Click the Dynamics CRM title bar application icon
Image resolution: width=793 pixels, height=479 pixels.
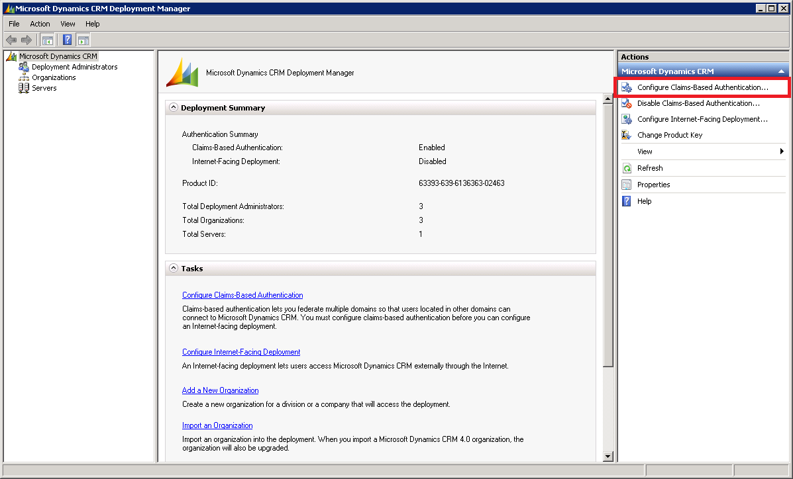pos(9,8)
